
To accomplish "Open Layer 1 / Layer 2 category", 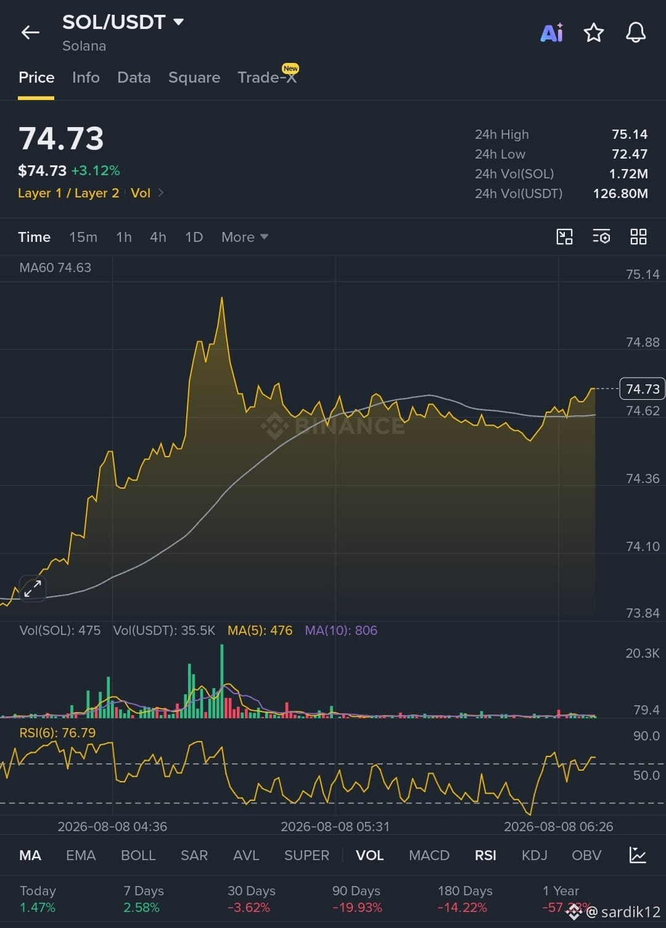I will click(68, 193).
